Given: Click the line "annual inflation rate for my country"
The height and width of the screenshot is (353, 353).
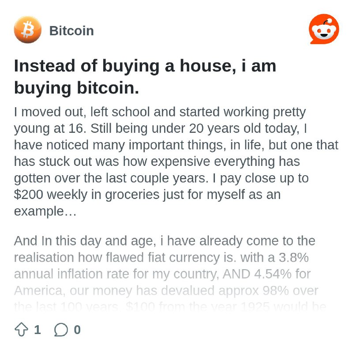Looking at the screenshot, I should tap(162, 274).
